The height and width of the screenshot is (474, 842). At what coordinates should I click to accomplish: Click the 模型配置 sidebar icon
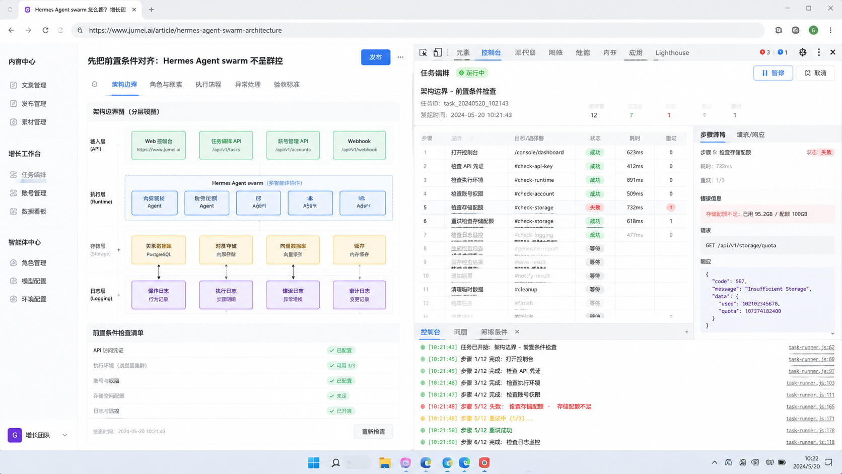pyautogui.click(x=14, y=281)
